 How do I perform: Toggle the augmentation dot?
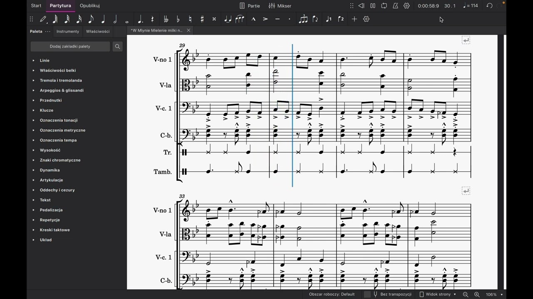[x=140, y=19]
